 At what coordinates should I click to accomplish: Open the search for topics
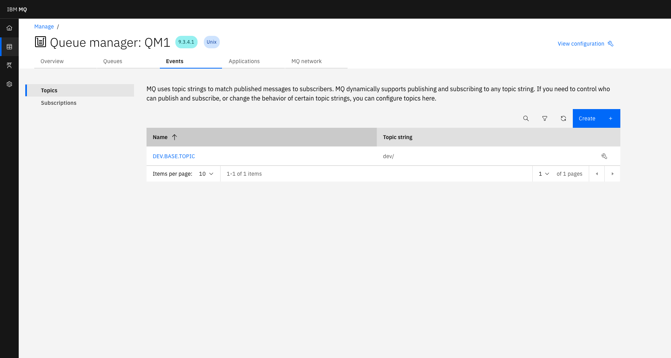[526, 118]
